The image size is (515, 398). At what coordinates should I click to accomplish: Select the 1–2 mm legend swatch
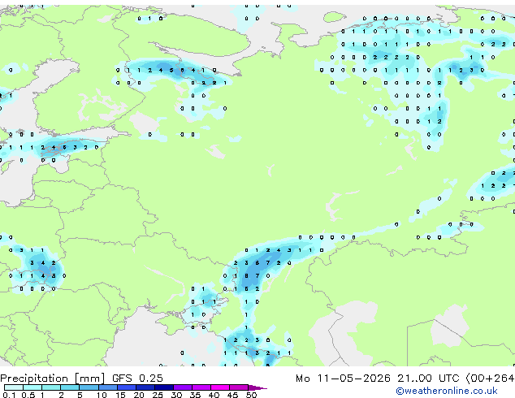click(x=51, y=387)
